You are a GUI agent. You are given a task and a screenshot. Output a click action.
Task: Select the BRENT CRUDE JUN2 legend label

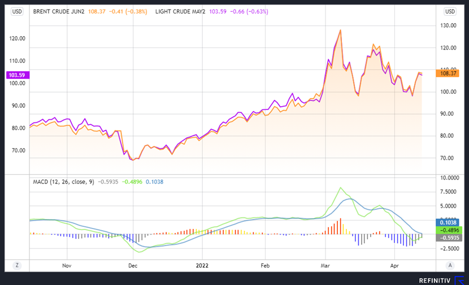point(59,12)
